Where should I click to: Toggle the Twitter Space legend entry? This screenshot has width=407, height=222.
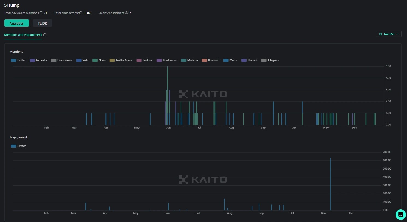pos(121,60)
